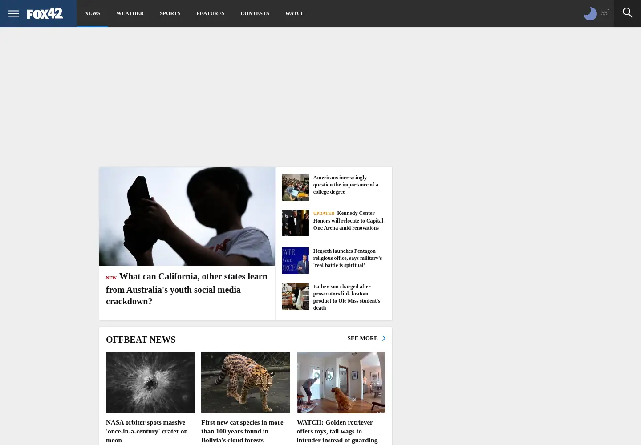Image resolution: width=641 pixels, height=445 pixels.
Task: Open the Watch section
Action: [x=295, y=13]
